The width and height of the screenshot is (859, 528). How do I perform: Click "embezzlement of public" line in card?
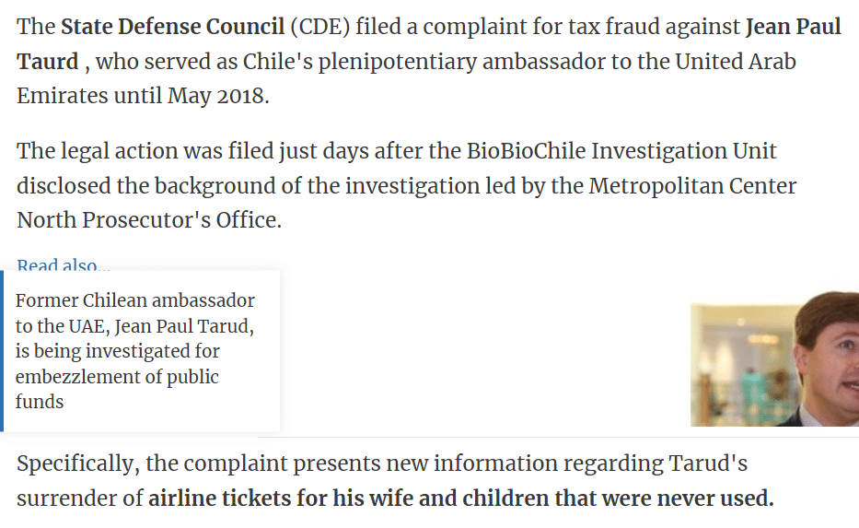point(117,377)
